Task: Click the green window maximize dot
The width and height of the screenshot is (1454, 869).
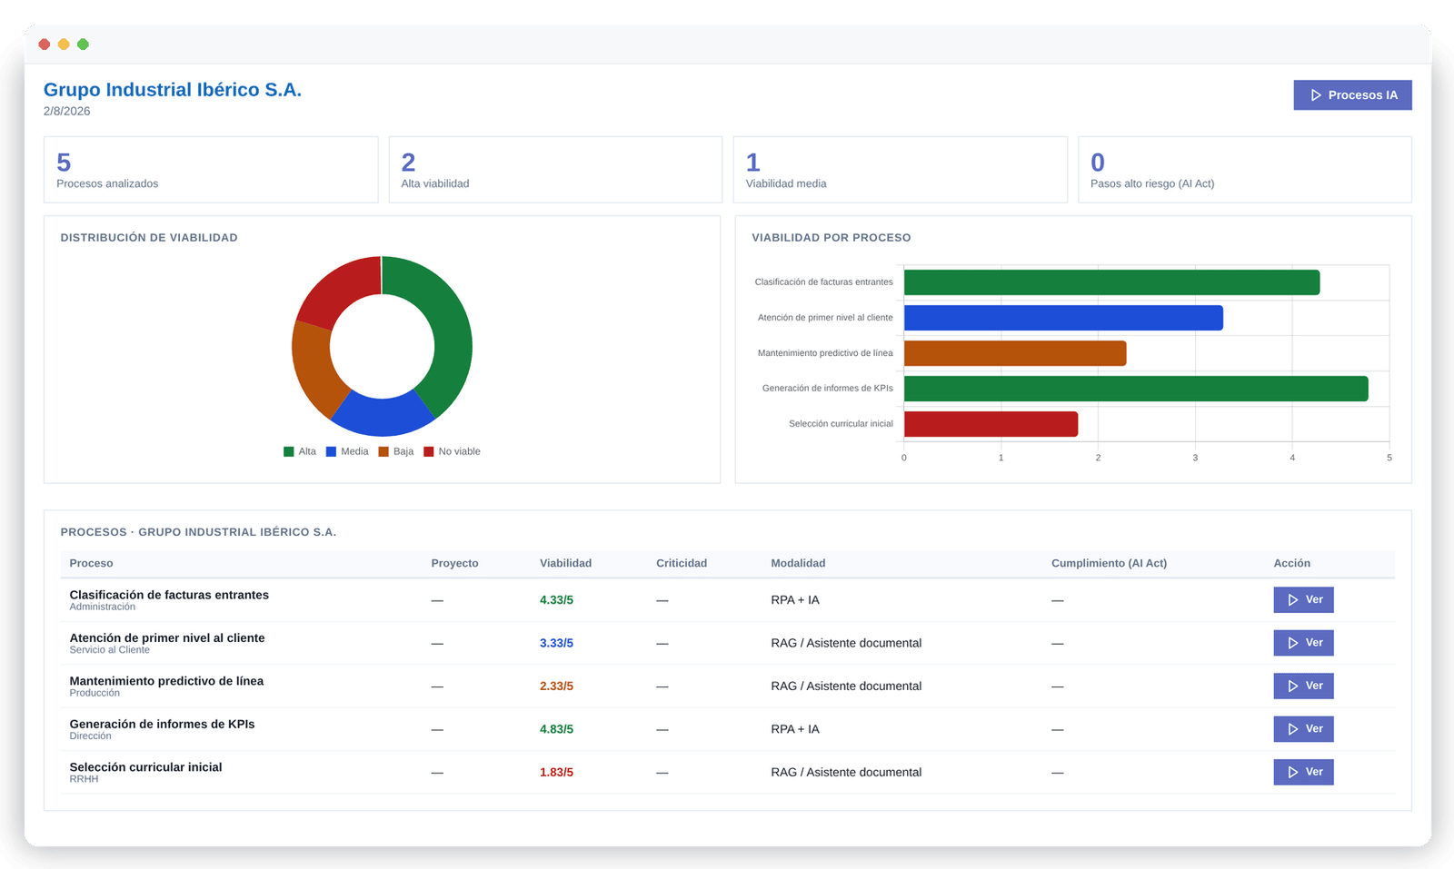Action: coord(83,44)
